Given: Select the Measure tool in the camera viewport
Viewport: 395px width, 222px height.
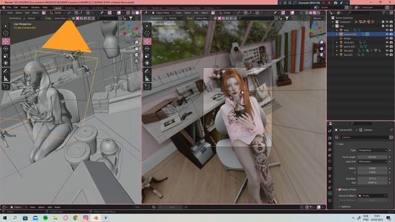Looking at the screenshot, I should point(147,78).
